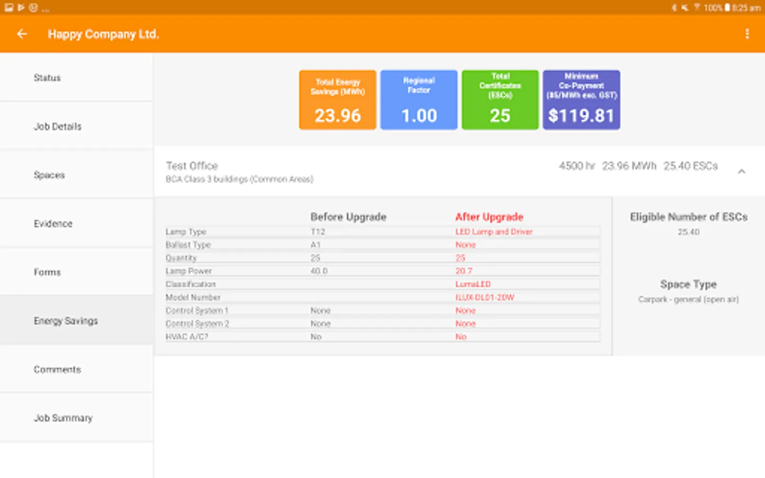Tap the Total Energy Savings orange card

click(x=338, y=100)
